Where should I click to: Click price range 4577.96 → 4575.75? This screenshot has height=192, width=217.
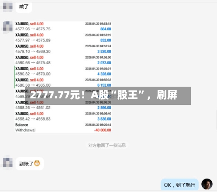pos(33,29)
